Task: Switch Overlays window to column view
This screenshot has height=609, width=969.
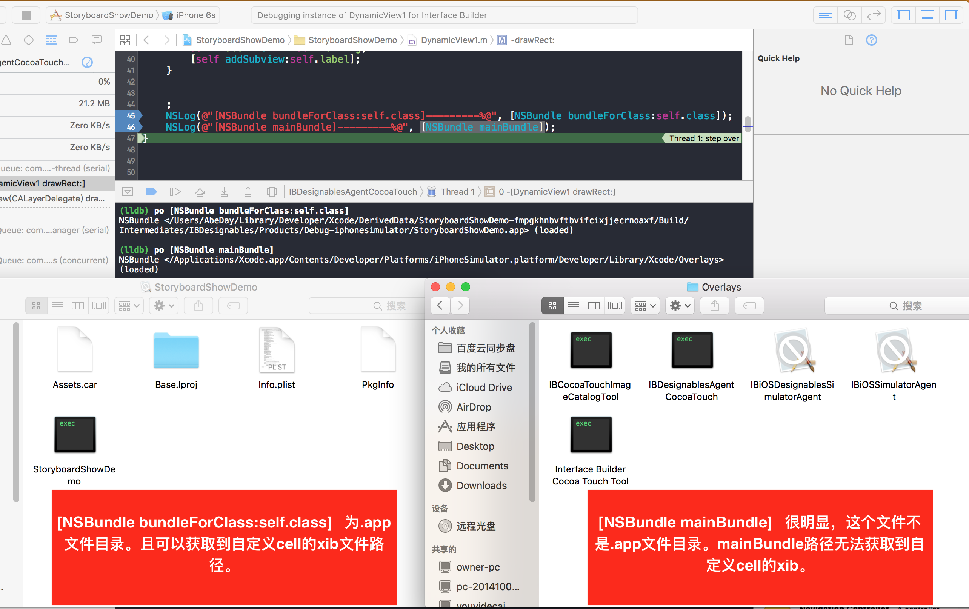Action: 594,306
